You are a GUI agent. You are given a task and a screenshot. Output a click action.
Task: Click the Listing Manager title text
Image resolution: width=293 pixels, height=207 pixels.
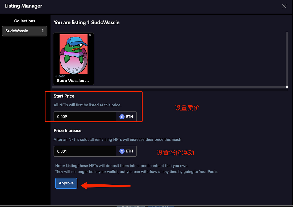click(24, 6)
